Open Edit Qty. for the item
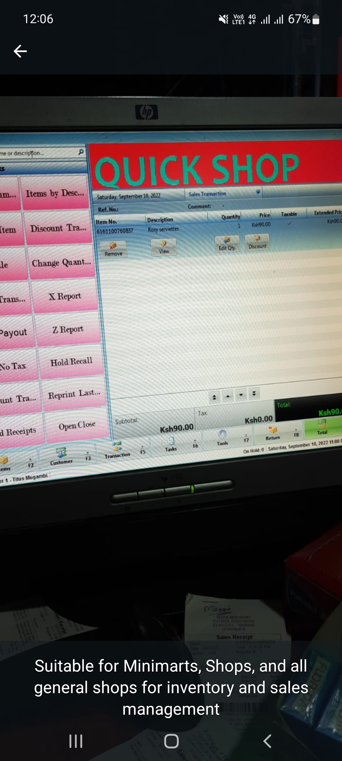 (x=227, y=244)
